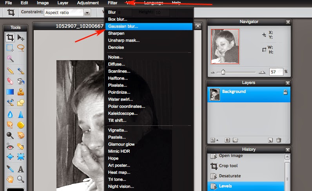312x191 pixels.
Task: Close the Filter menu via its title
Action: tap(112, 3)
